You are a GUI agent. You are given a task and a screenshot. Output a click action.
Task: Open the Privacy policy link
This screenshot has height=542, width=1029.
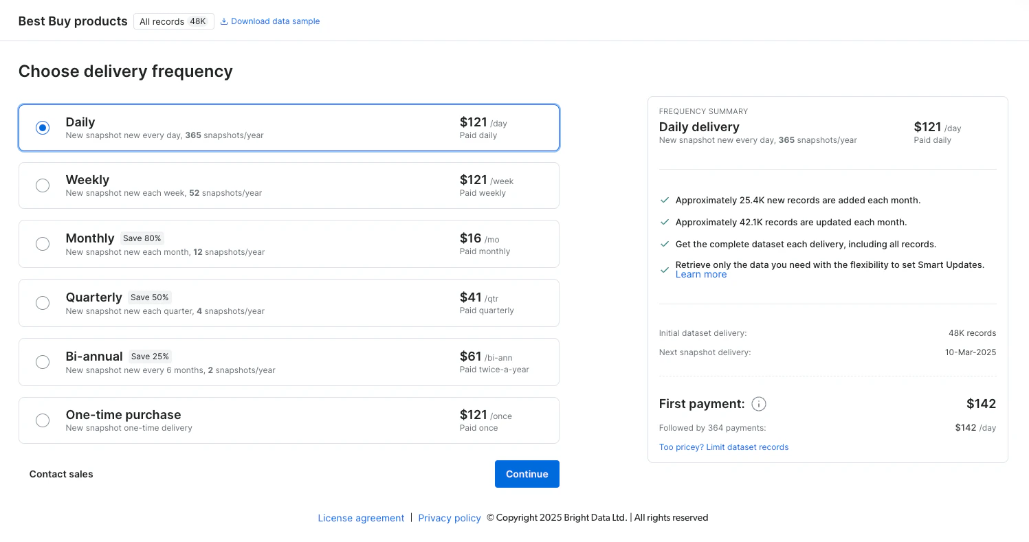pos(450,518)
